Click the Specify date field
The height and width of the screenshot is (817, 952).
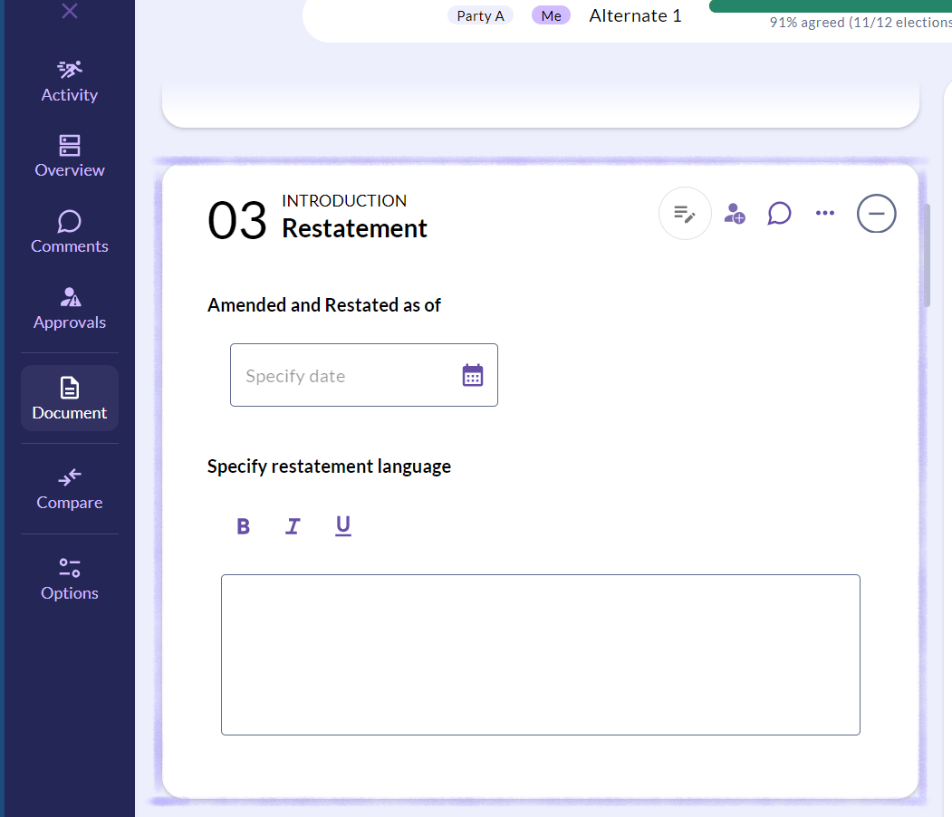coord(363,375)
